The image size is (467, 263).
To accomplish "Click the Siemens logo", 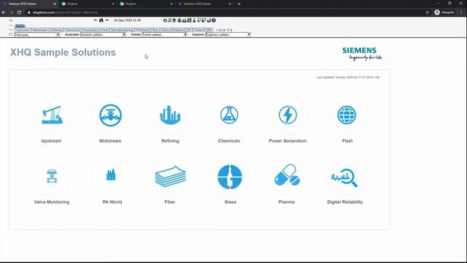I will click(x=362, y=53).
